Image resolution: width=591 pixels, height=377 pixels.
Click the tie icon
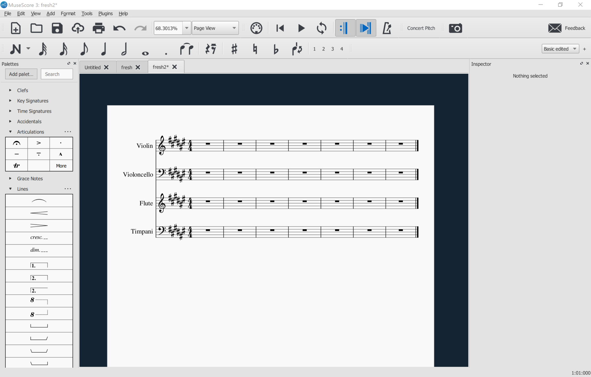point(186,49)
